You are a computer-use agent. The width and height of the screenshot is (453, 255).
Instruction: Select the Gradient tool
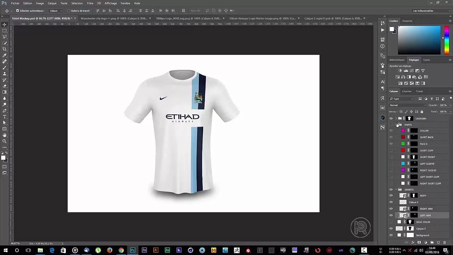pos(5,92)
